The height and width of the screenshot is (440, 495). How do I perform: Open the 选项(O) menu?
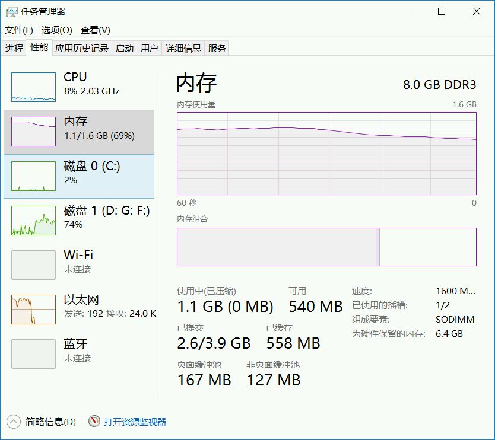tap(56, 30)
